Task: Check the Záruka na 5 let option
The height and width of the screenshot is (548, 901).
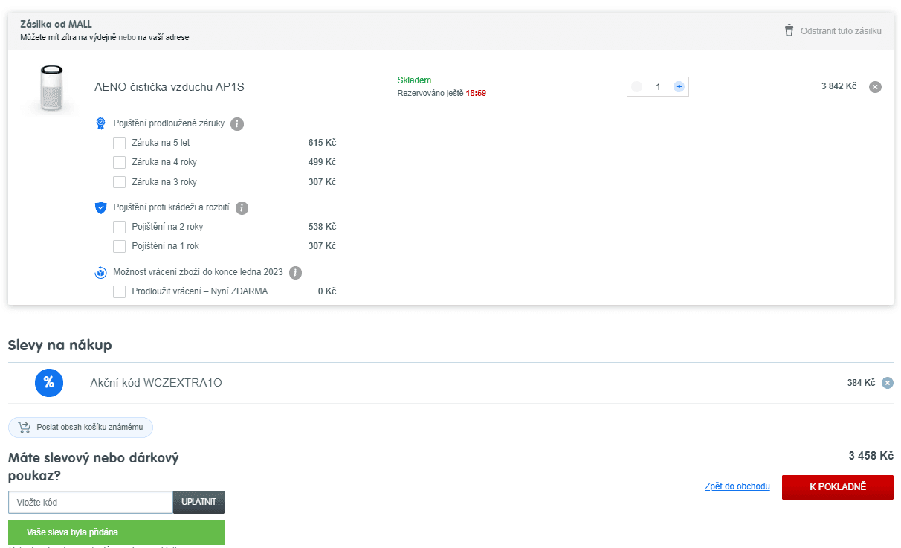Action: point(119,143)
